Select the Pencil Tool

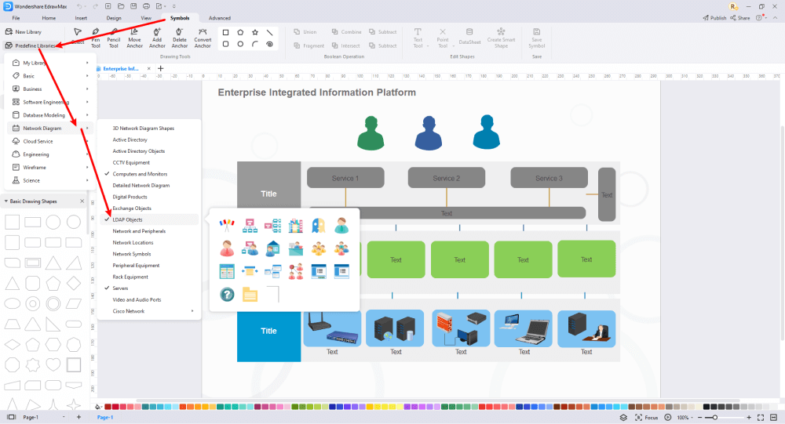coord(114,37)
